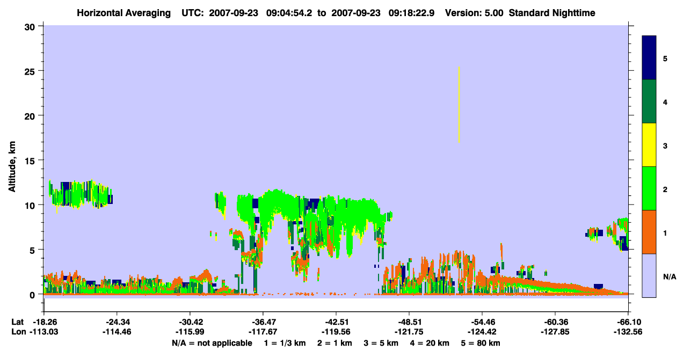The width and height of the screenshot is (698, 358).
Task: Click the dark green level 4 color swatch
Action: (649, 101)
